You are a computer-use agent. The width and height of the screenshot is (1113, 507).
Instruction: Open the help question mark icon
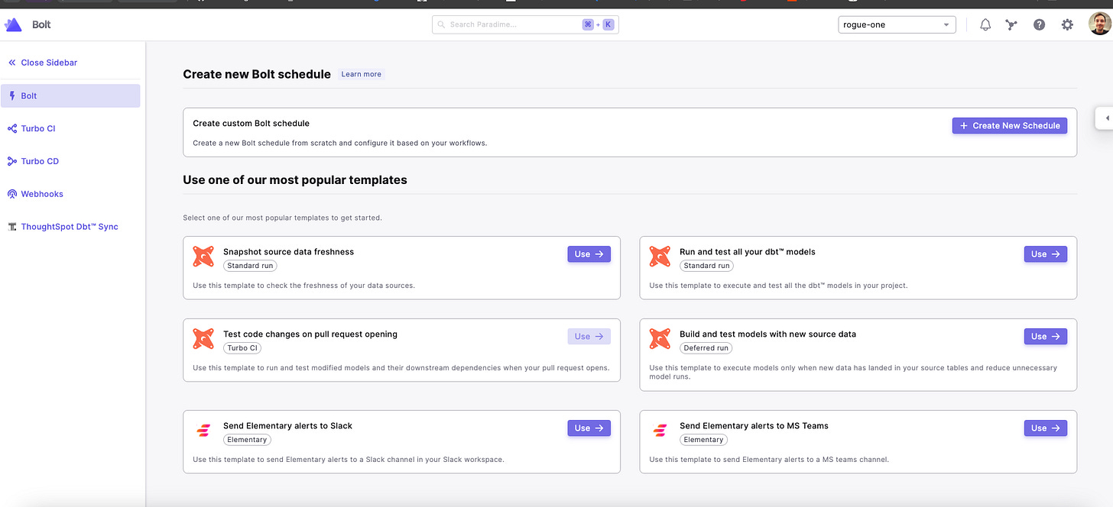[x=1039, y=24]
